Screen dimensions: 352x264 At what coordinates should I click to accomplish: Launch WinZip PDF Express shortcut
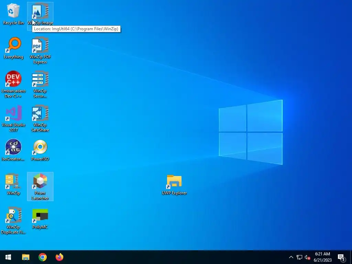(40, 51)
